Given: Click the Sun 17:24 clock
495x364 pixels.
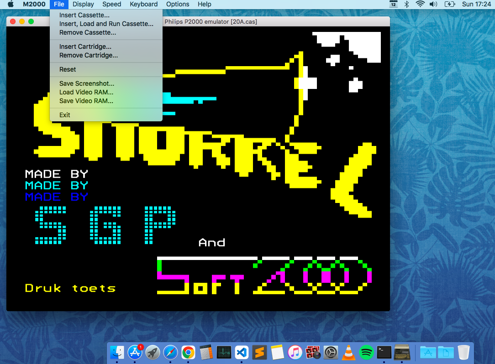Looking at the screenshot, I should tap(476, 4).
